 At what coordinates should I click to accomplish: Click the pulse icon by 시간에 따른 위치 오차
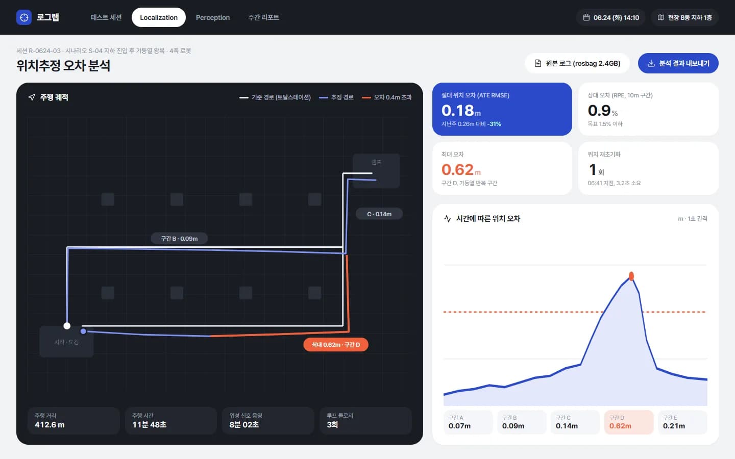(x=448, y=218)
